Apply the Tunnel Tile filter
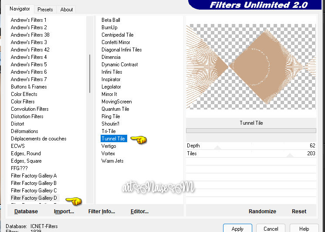This screenshot has width=325, height=232. click(237, 228)
